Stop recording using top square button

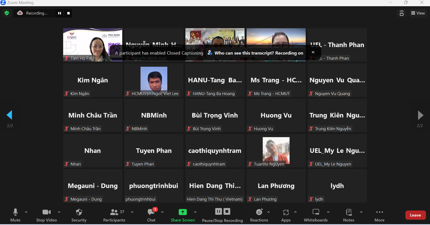coord(69,13)
